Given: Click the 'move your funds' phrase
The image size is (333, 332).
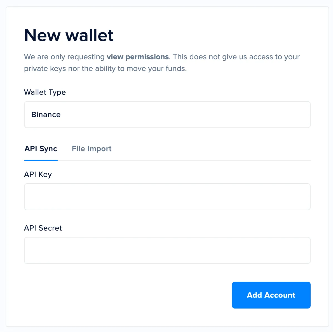Looking at the screenshot, I should 156,69.
